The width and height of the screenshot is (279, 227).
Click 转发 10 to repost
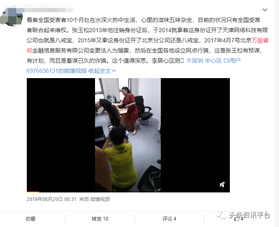pos(100,218)
